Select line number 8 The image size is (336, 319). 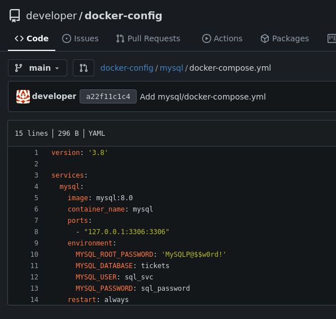click(x=36, y=232)
